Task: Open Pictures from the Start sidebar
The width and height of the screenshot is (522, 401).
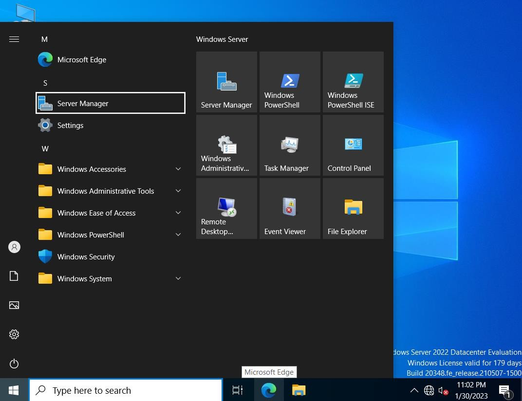Action: (x=14, y=305)
